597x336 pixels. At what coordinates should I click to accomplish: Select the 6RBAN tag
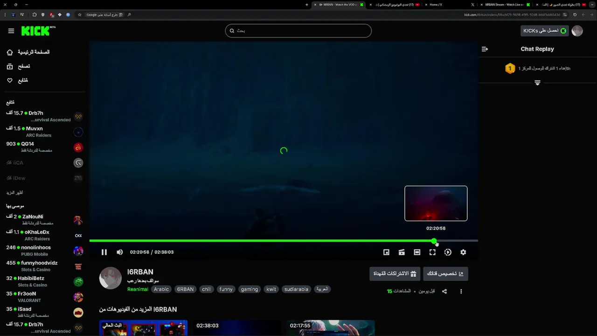click(x=185, y=289)
